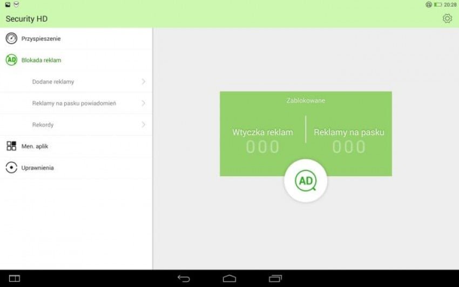Tap the battery indicator in status bar
459x287 pixels.
coord(438,5)
